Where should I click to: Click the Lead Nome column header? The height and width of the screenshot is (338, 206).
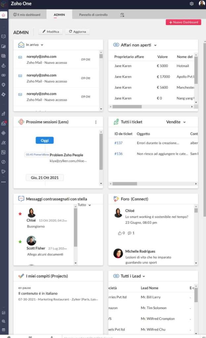[x=149, y=288]
